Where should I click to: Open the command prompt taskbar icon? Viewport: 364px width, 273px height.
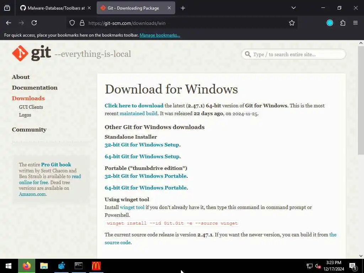pos(79,266)
